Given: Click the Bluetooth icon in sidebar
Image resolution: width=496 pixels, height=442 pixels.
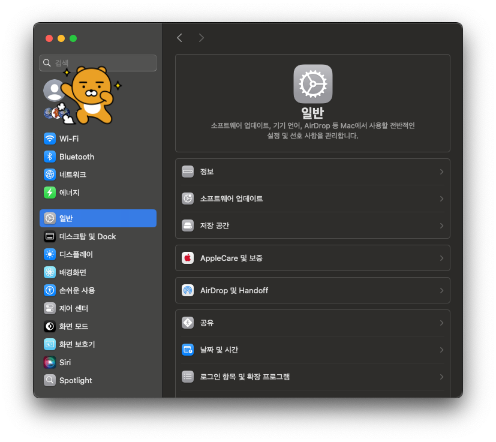Looking at the screenshot, I should click(50, 157).
